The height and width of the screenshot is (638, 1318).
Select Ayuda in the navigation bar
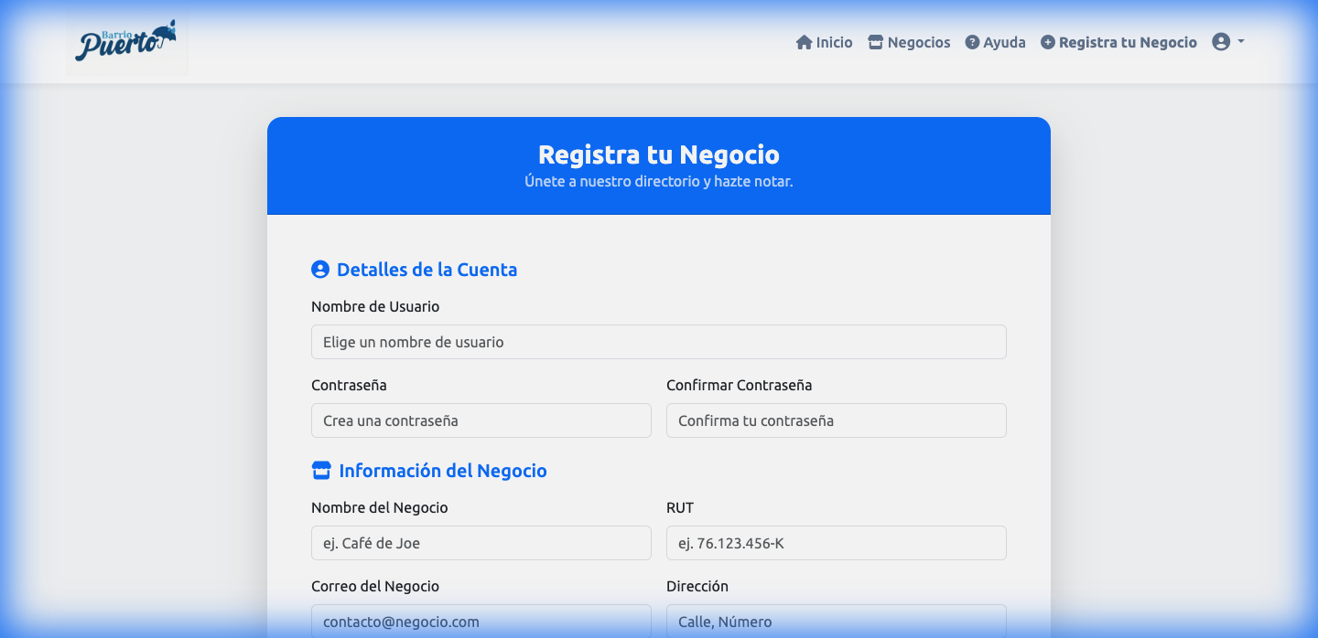click(1003, 41)
